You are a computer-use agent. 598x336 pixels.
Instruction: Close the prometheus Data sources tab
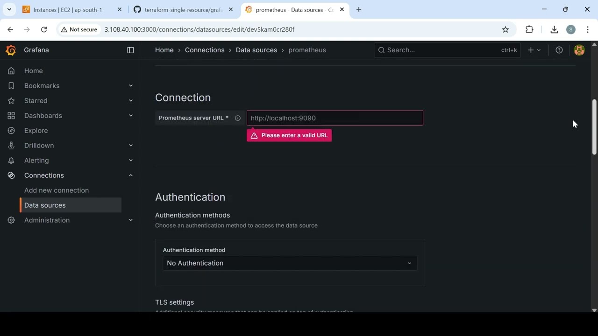pos(342,9)
